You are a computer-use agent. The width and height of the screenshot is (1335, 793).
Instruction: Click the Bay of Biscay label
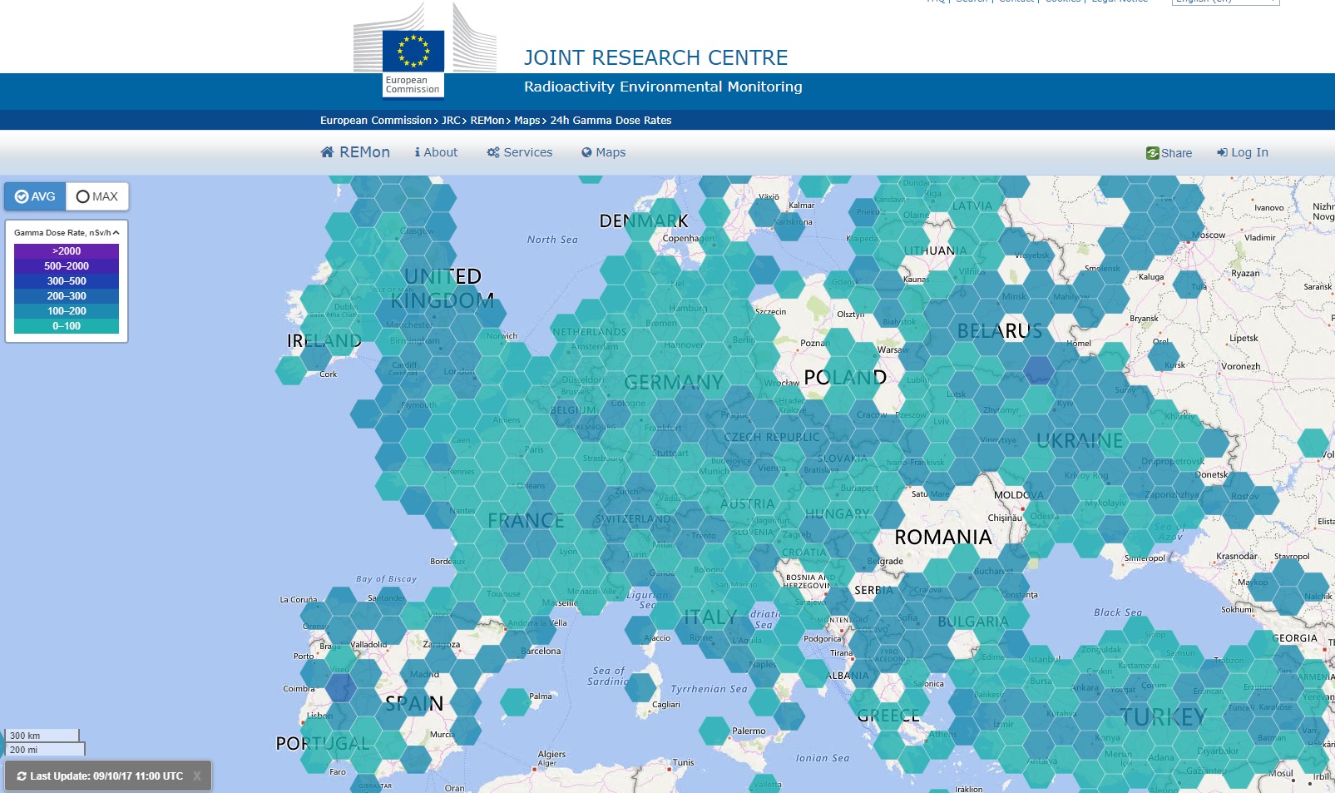pyautogui.click(x=386, y=579)
